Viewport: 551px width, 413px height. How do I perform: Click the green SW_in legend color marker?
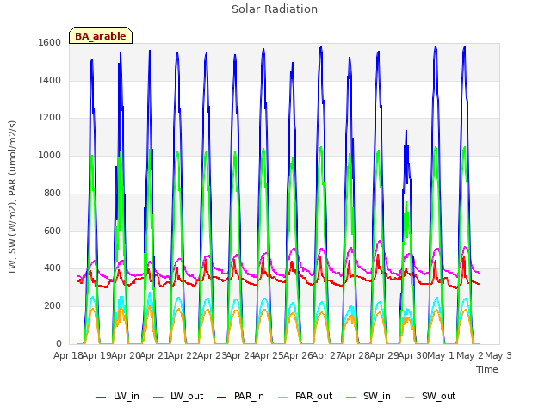click(351, 398)
